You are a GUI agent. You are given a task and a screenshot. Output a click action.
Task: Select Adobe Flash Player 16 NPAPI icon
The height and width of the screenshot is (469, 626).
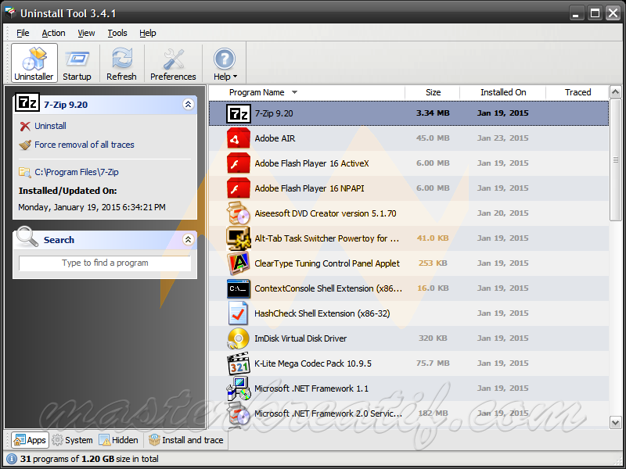coord(239,188)
